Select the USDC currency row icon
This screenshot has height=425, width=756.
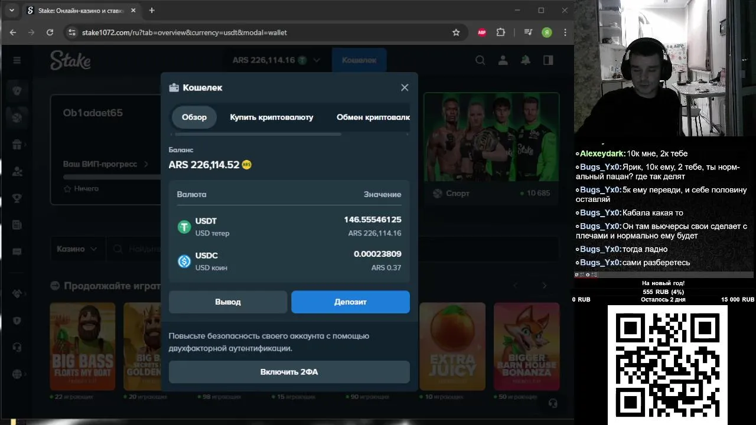[x=184, y=261]
